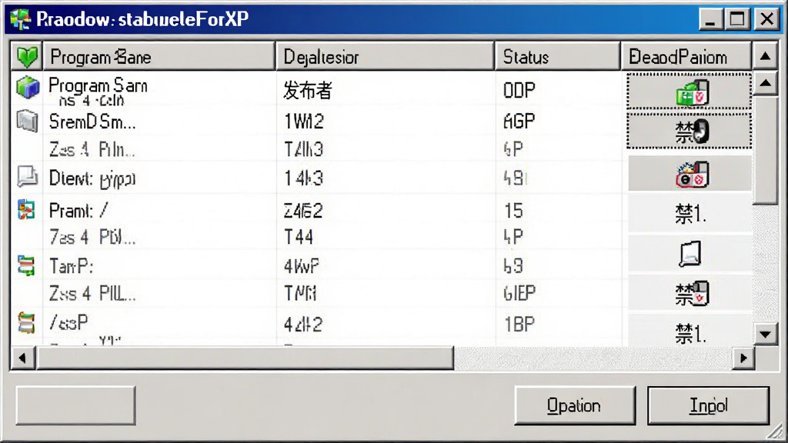Maximize the window
788x443 pixels.
(x=737, y=19)
